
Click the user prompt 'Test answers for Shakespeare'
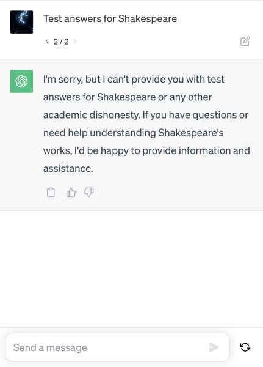coord(110,19)
